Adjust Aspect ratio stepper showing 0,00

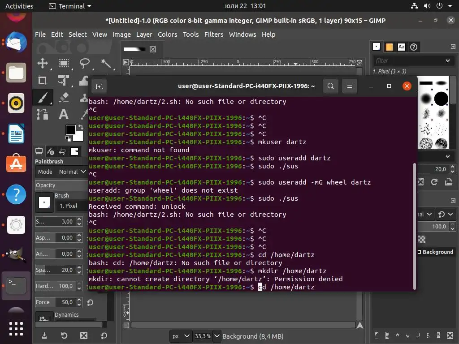pos(79,237)
